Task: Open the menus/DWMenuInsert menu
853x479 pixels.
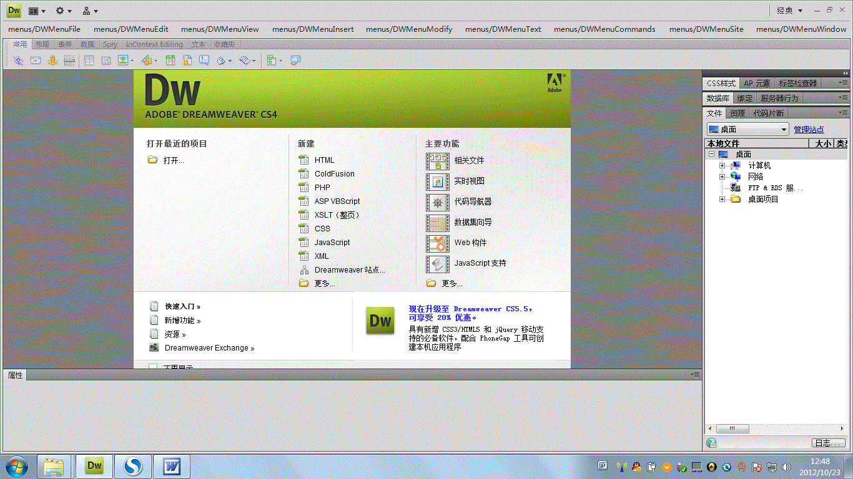Action: [x=313, y=29]
